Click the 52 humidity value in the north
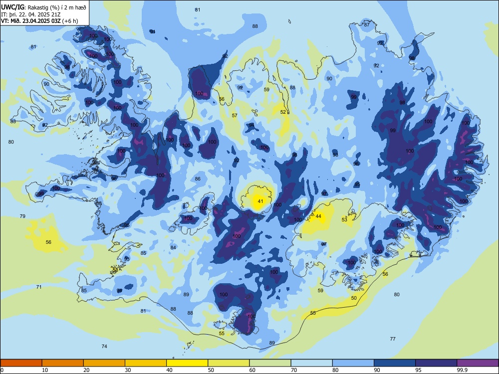Image resolution: width=499 pixels, height=374 pixels. point(283,112)
